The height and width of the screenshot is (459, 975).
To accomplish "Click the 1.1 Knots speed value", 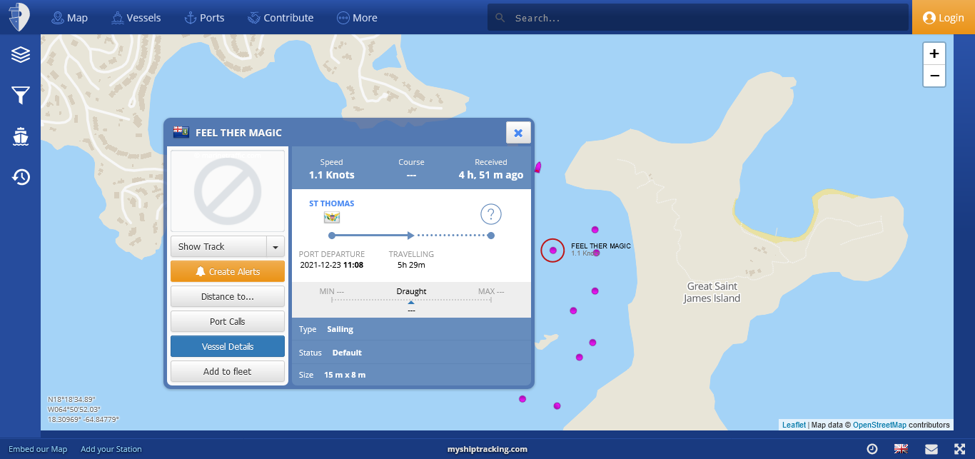I will 331,175.
